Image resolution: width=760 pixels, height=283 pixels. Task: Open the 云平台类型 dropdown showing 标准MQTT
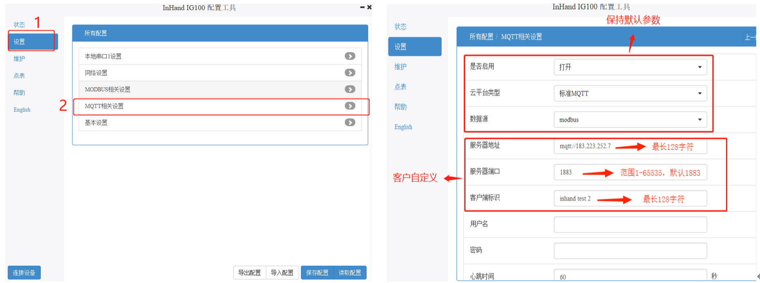(x=630, y=93)
